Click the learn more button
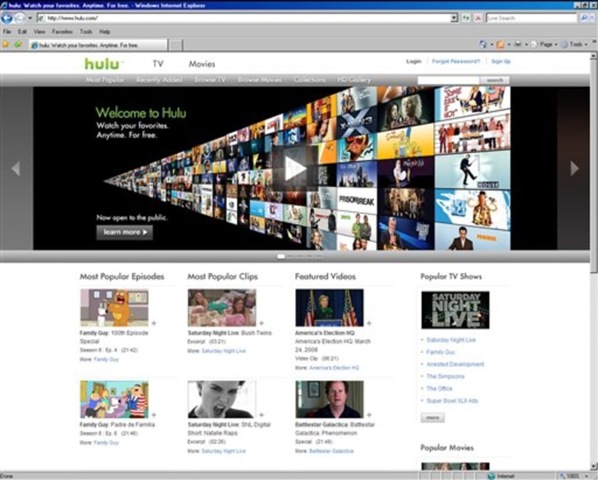 click(x=124, y=232)
